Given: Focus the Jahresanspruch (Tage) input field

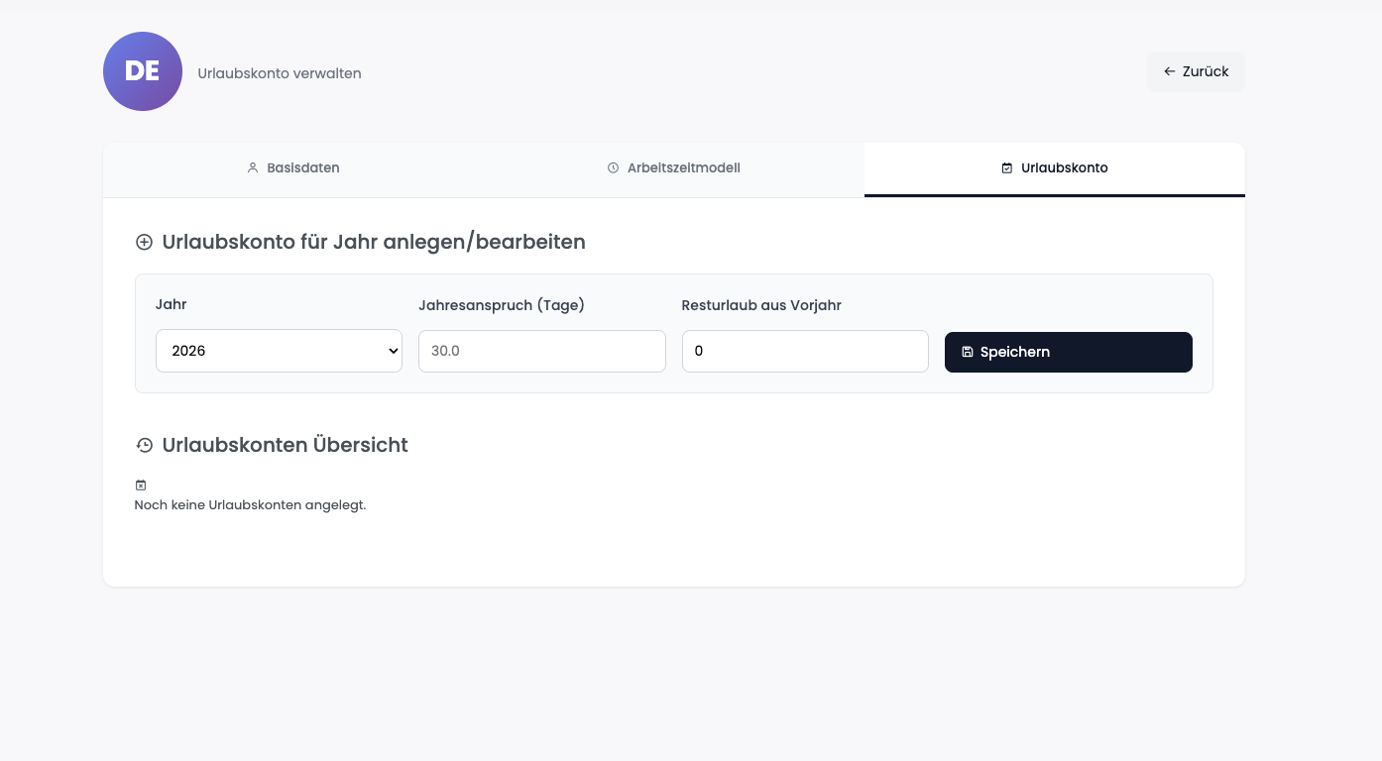Looking at the screenshot, I should click(541, 351).
